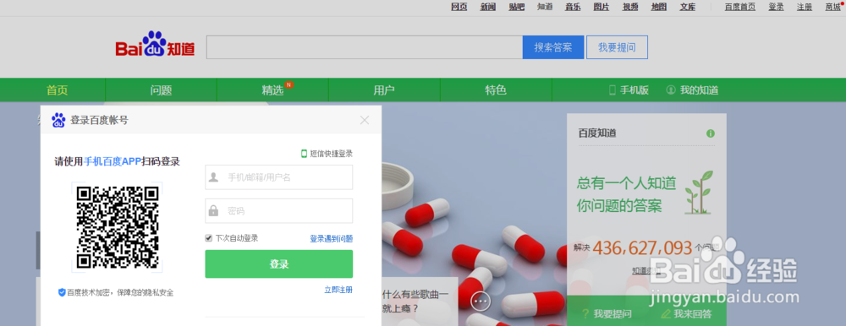Go to 图片 in top links
The image size is (846, 326).
click(x=602, y=7)
